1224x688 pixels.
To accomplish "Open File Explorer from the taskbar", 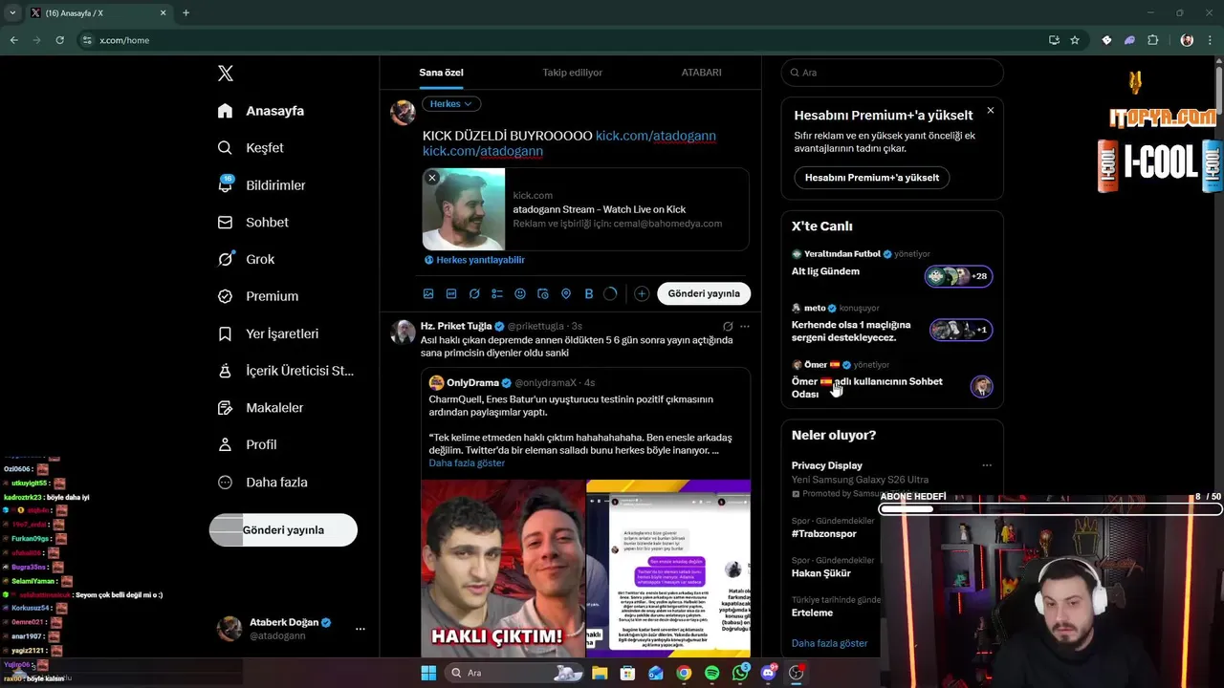I will coord(600,673).
